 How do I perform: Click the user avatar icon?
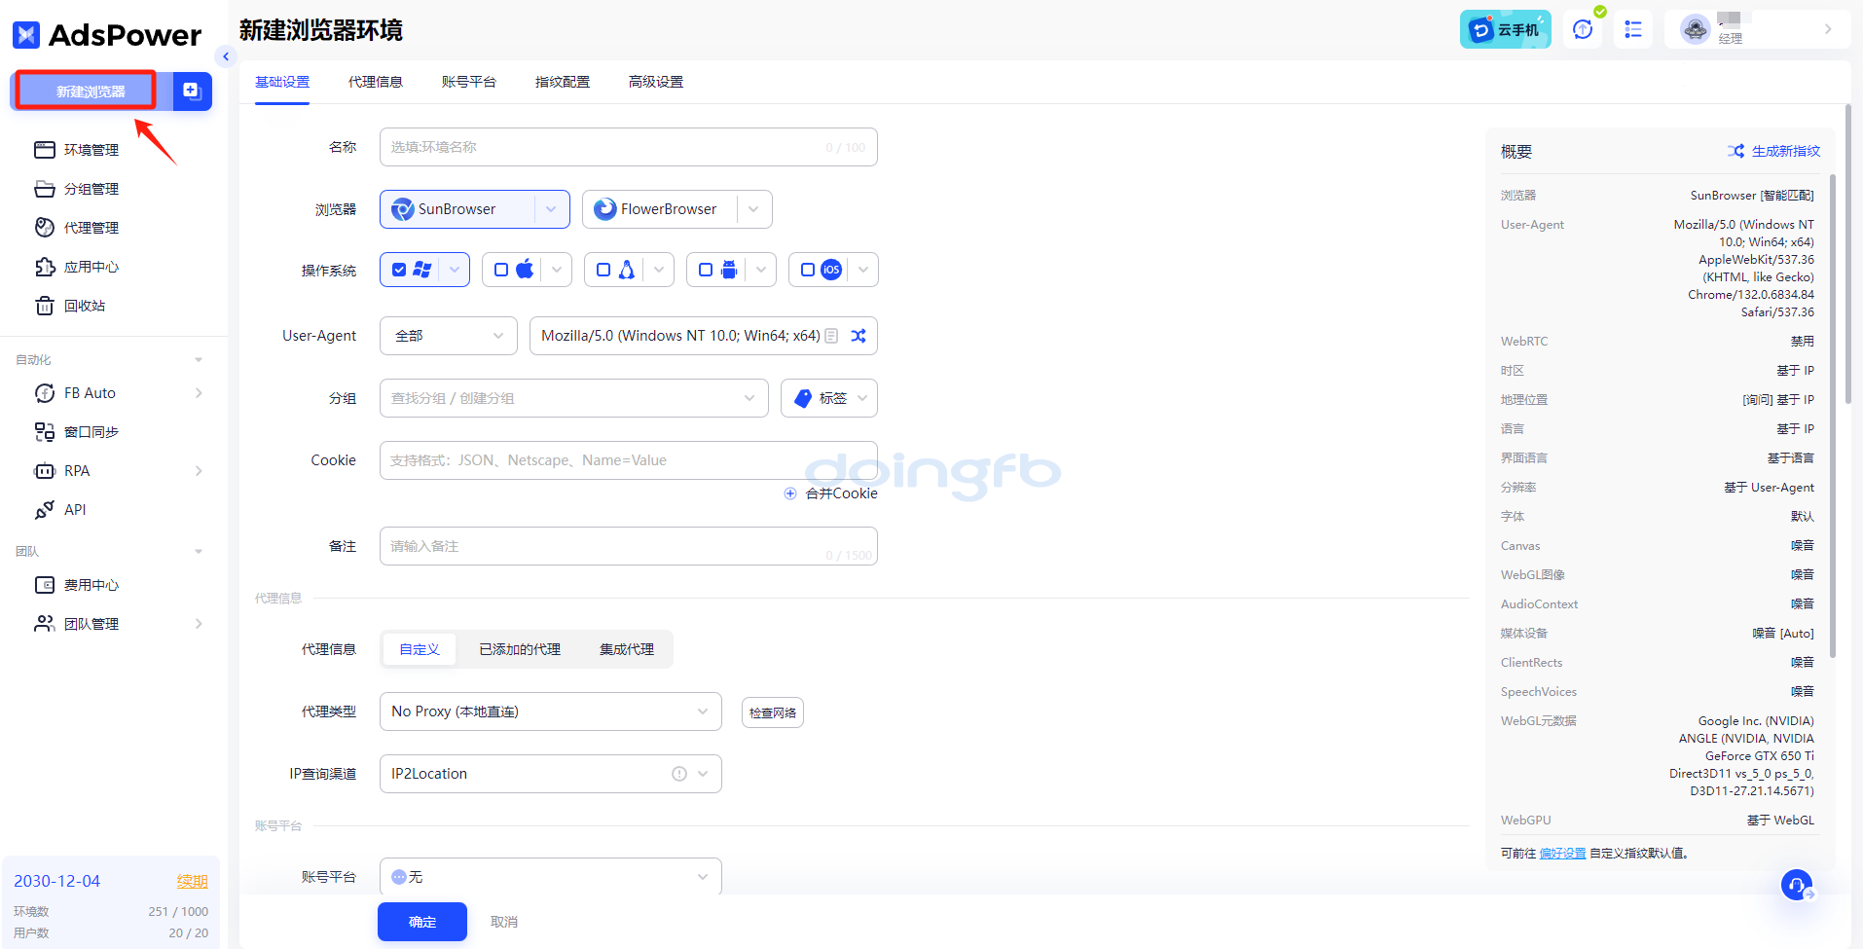tap(1696, 29)
